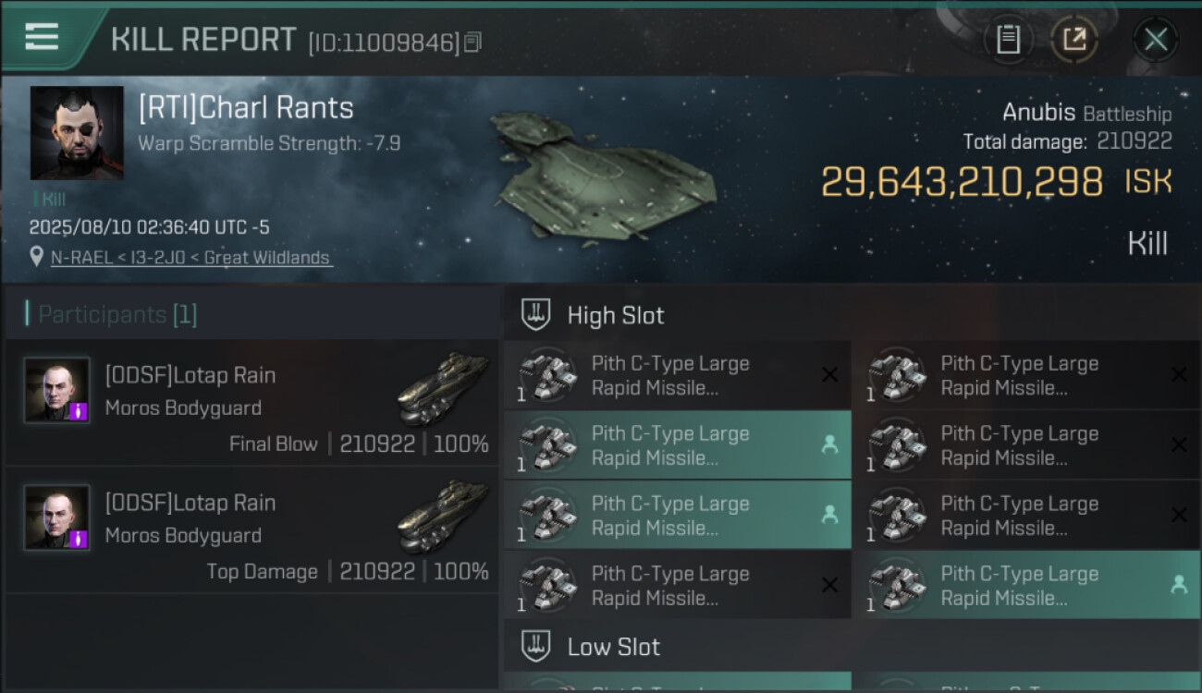Screen dimensions: 1202x693
Task: Collapse the Low Slot section header
Action: pyautogui.click(x=614, y=647)
